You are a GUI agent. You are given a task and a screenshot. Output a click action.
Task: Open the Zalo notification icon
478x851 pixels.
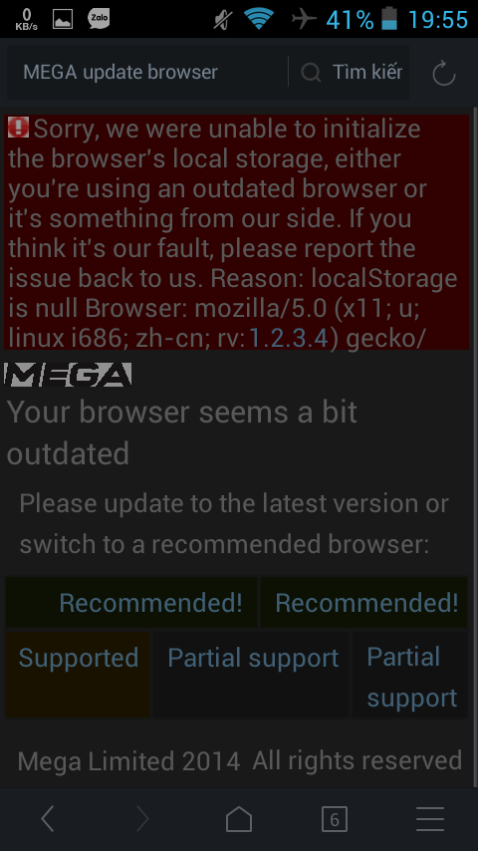99,19
